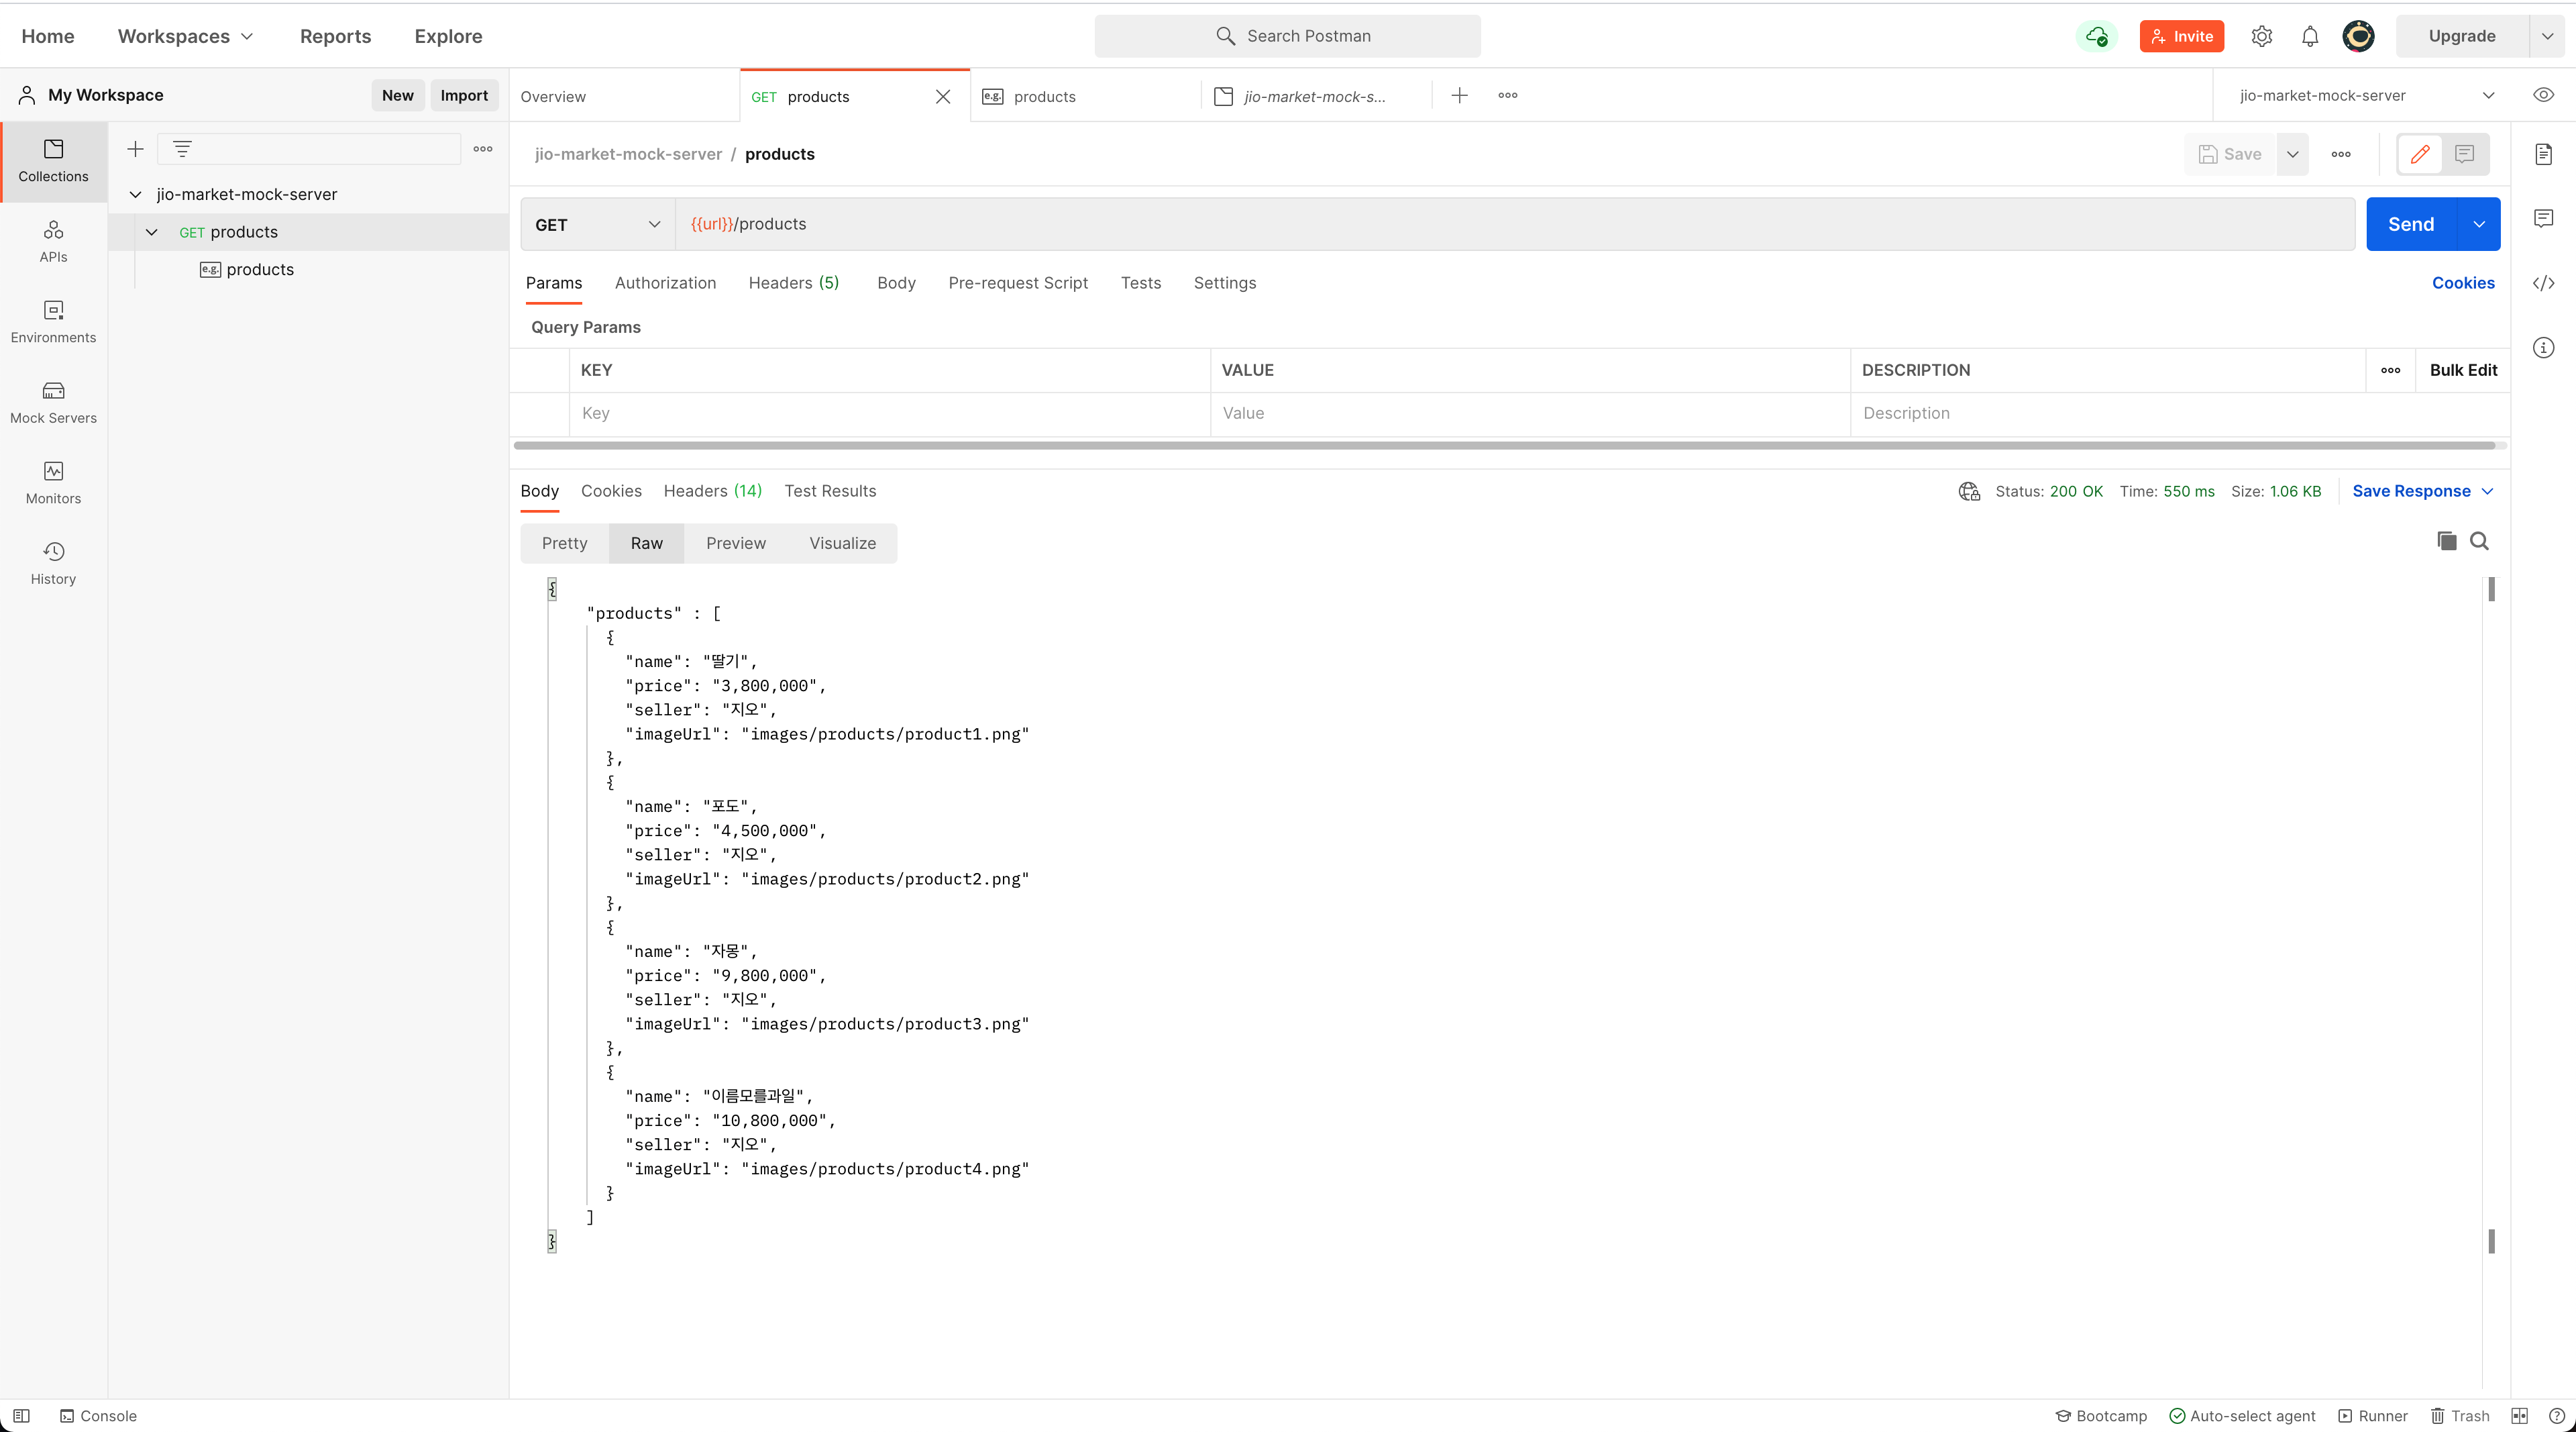Open the Environments sidebar panel
Screen dimensions: 2576x1432
[53, 322]
